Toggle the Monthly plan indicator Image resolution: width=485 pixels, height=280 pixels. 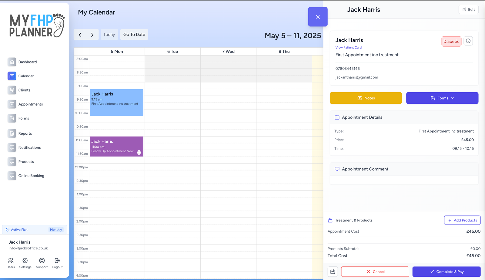pyautogui.click(x=56, y=230)
